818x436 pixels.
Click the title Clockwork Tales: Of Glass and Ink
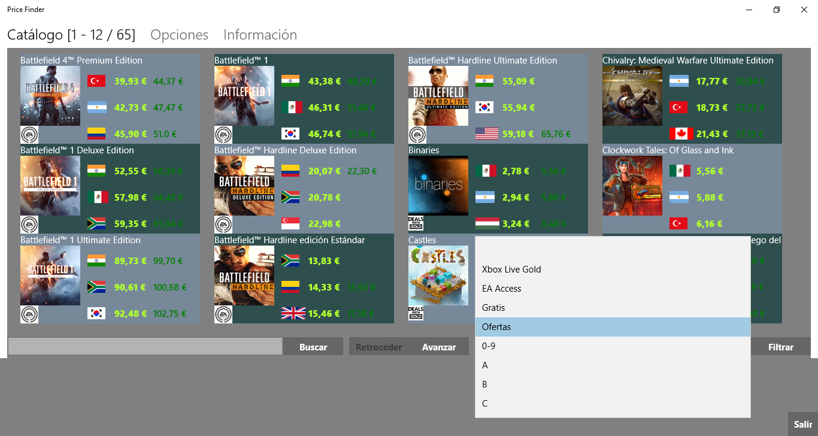(x=668, y=150)
